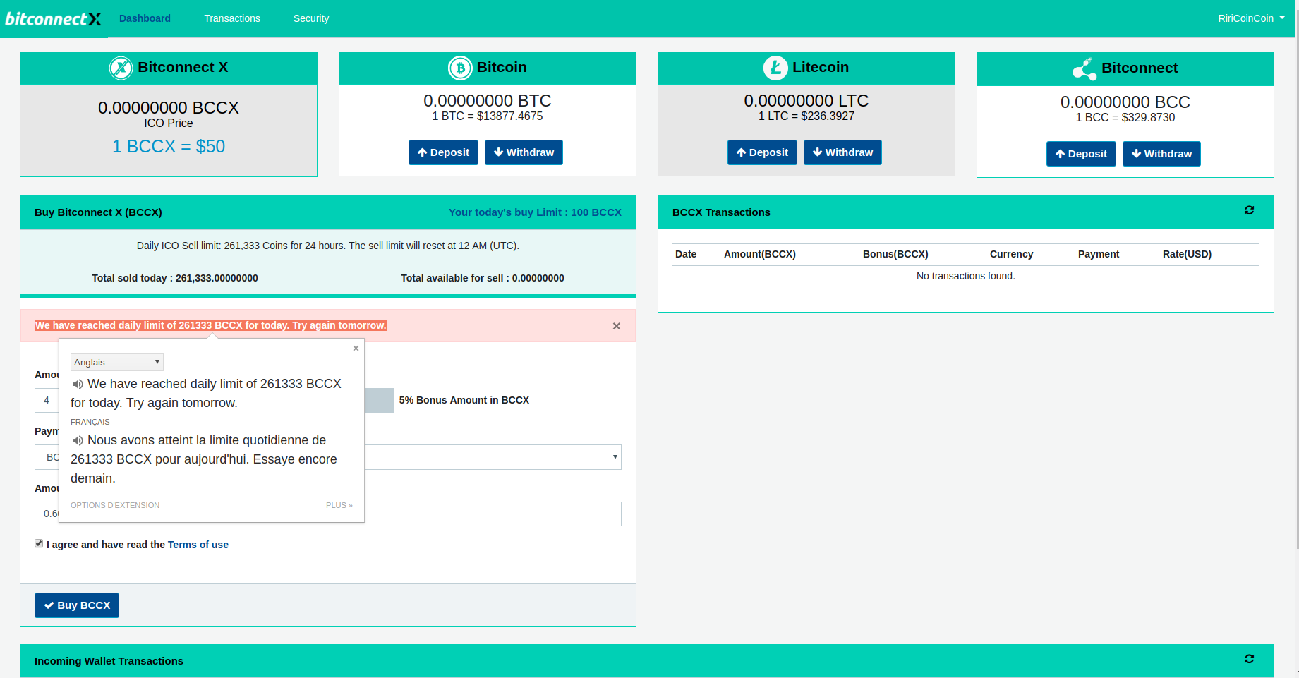This screenshot has width=1299, height=678.
Task: Click 'Total sold today' value text
Action: coord(175,278)
